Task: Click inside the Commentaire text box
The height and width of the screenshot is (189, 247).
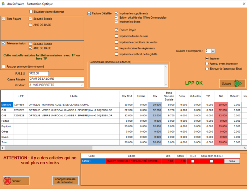Action: [127, 76]
